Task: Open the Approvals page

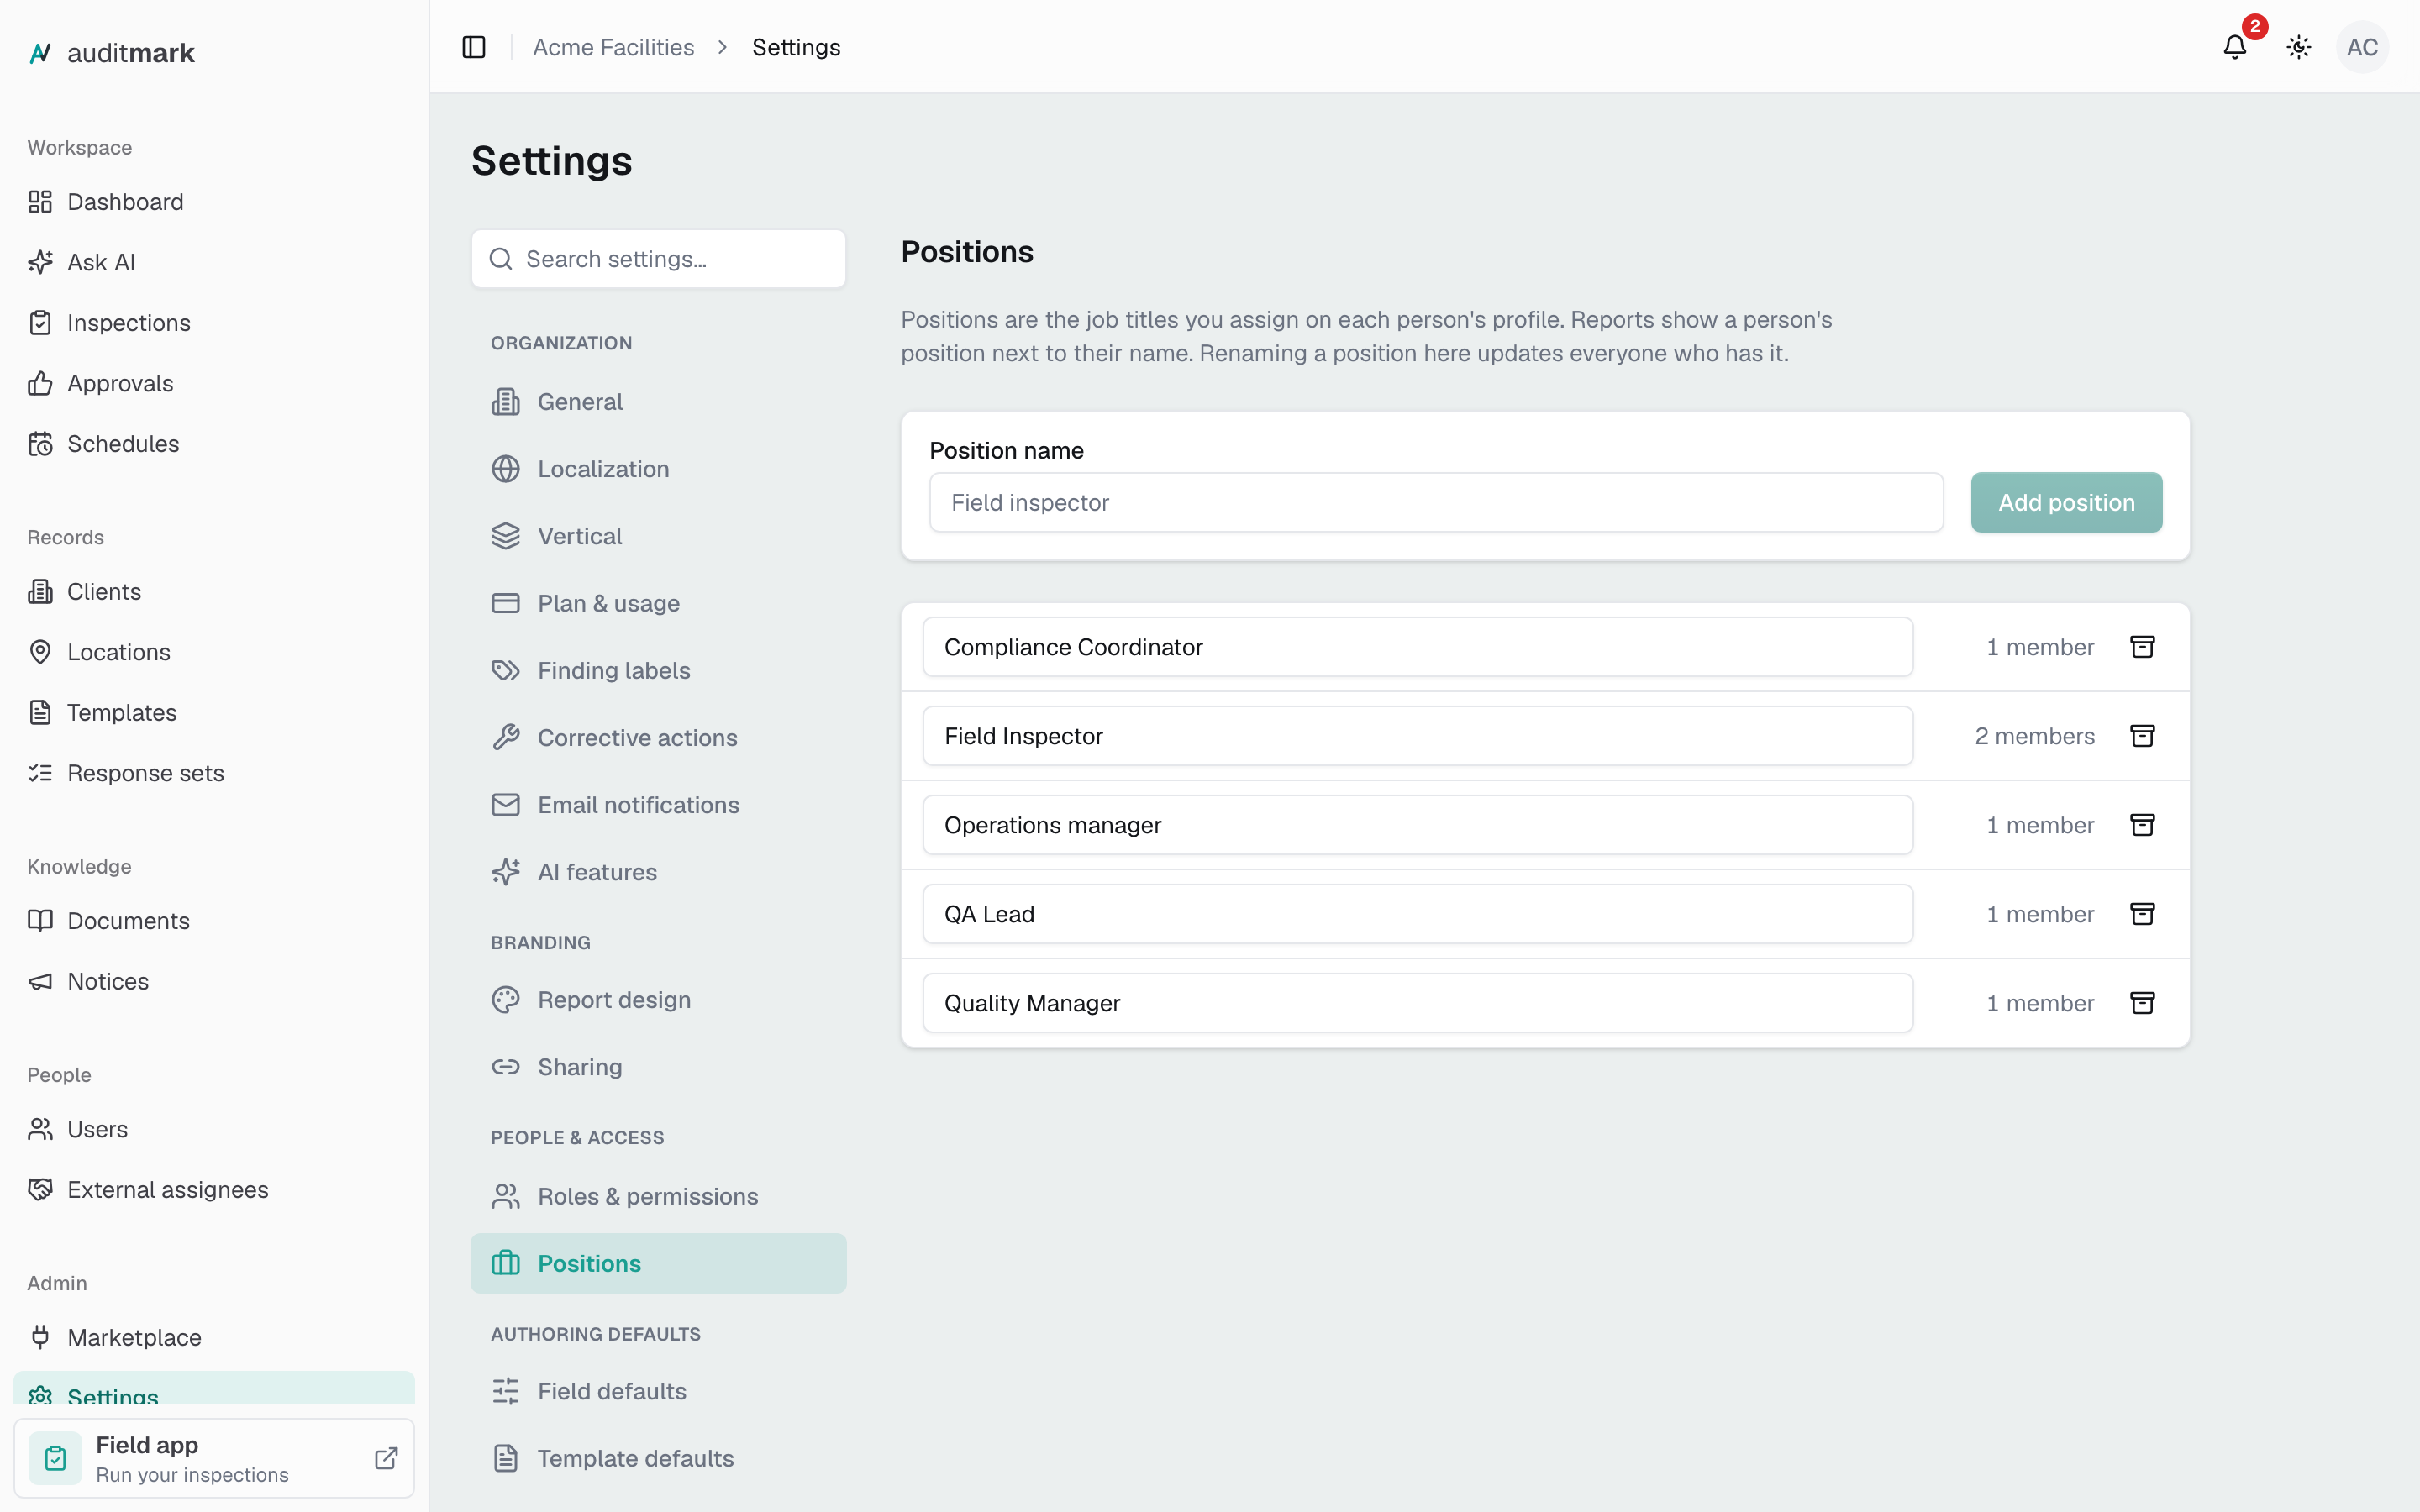Action: 214,383
